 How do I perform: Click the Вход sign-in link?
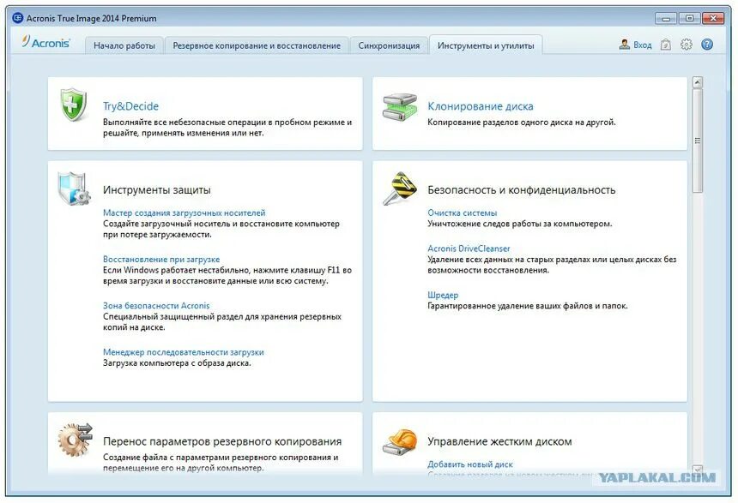pos(643,45)
